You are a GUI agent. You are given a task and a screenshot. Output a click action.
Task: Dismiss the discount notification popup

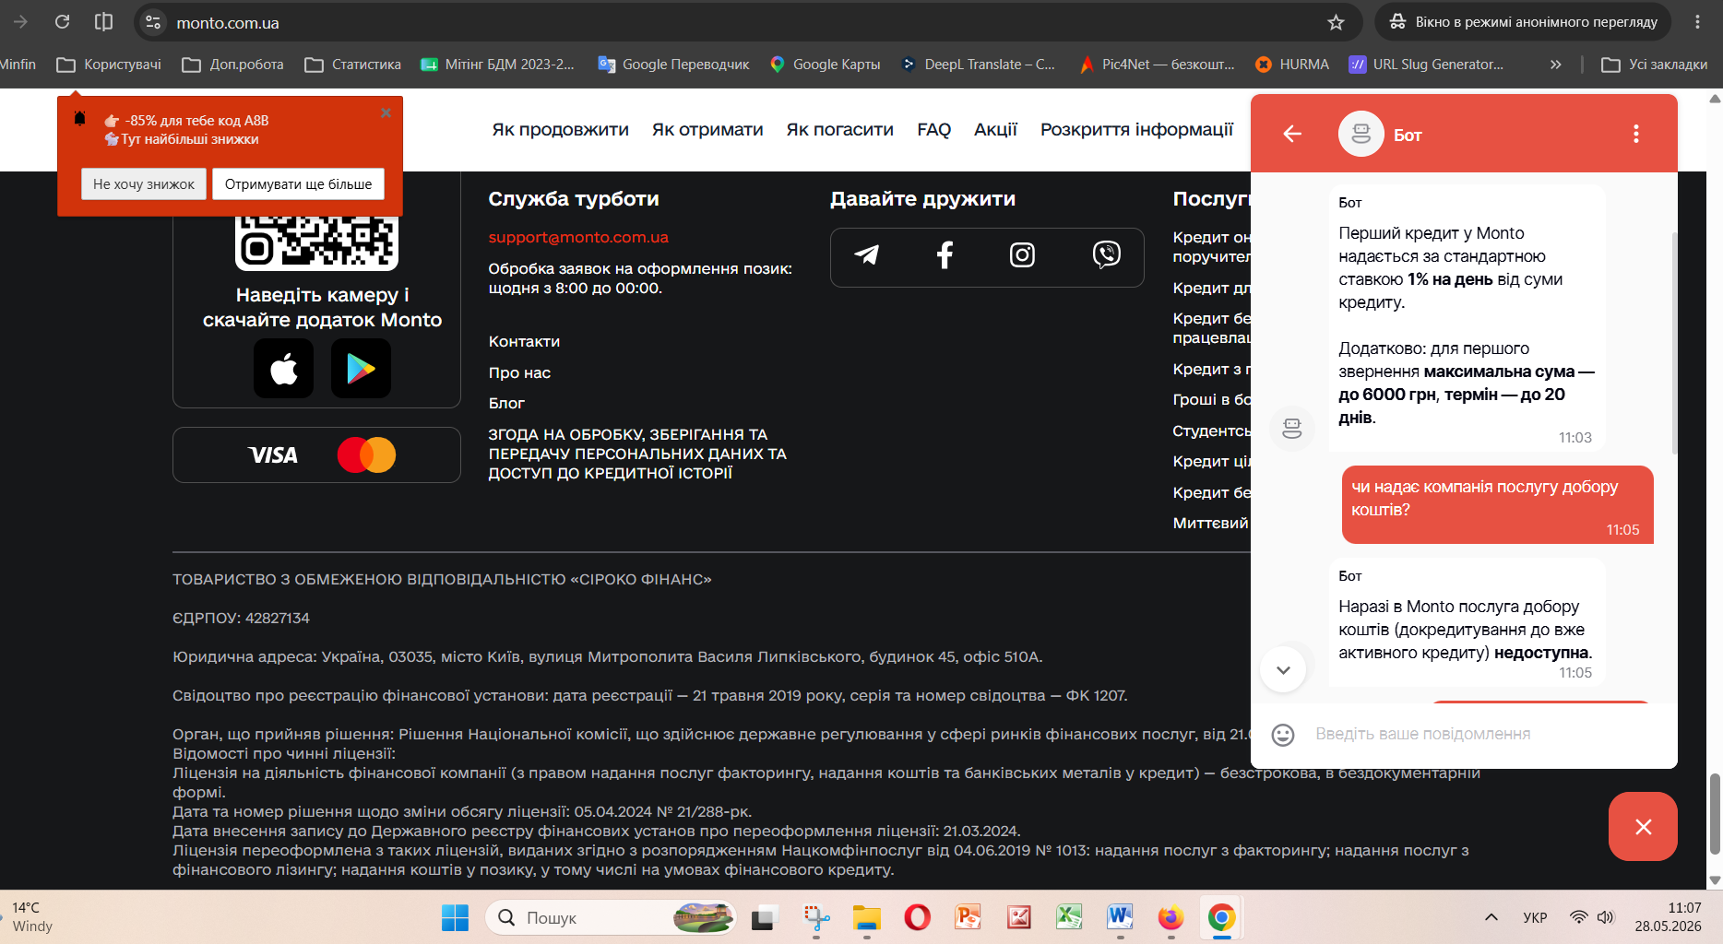point(386,112)
